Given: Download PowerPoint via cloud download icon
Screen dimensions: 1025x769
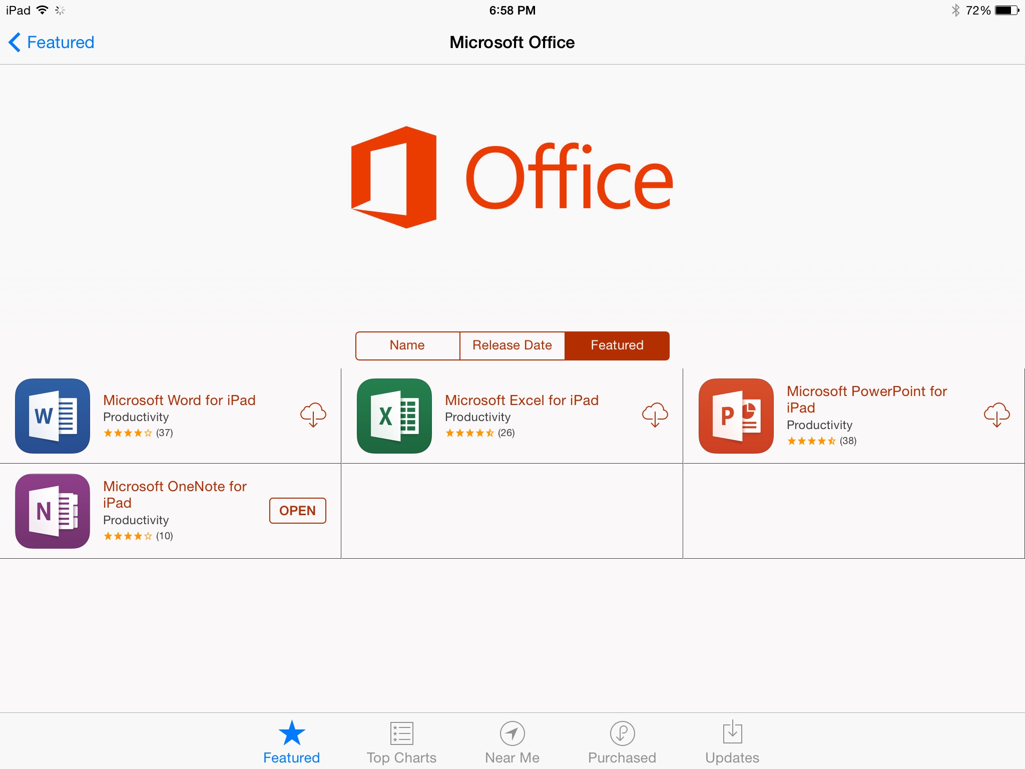Looking at the screenshot, I should point(997,415).
